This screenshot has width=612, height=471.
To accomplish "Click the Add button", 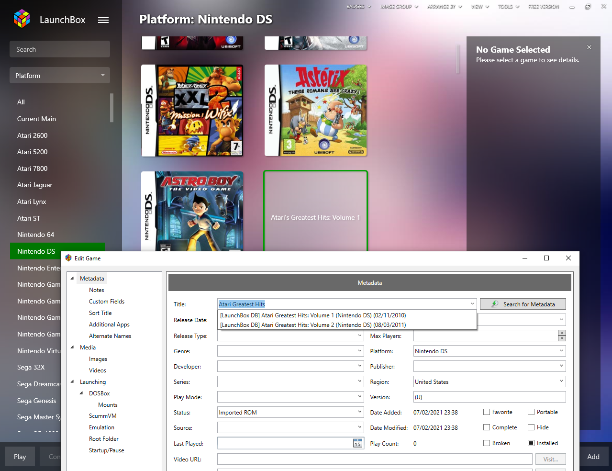I will pos(593,457).
